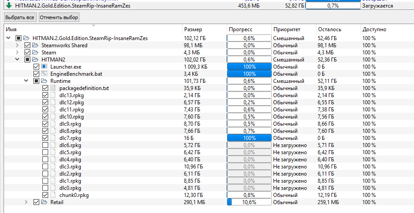This screenshot has height=213, width=414.
Task: Enable the dlc6.rpkg checkbox
Action: [x=45, y=145]
